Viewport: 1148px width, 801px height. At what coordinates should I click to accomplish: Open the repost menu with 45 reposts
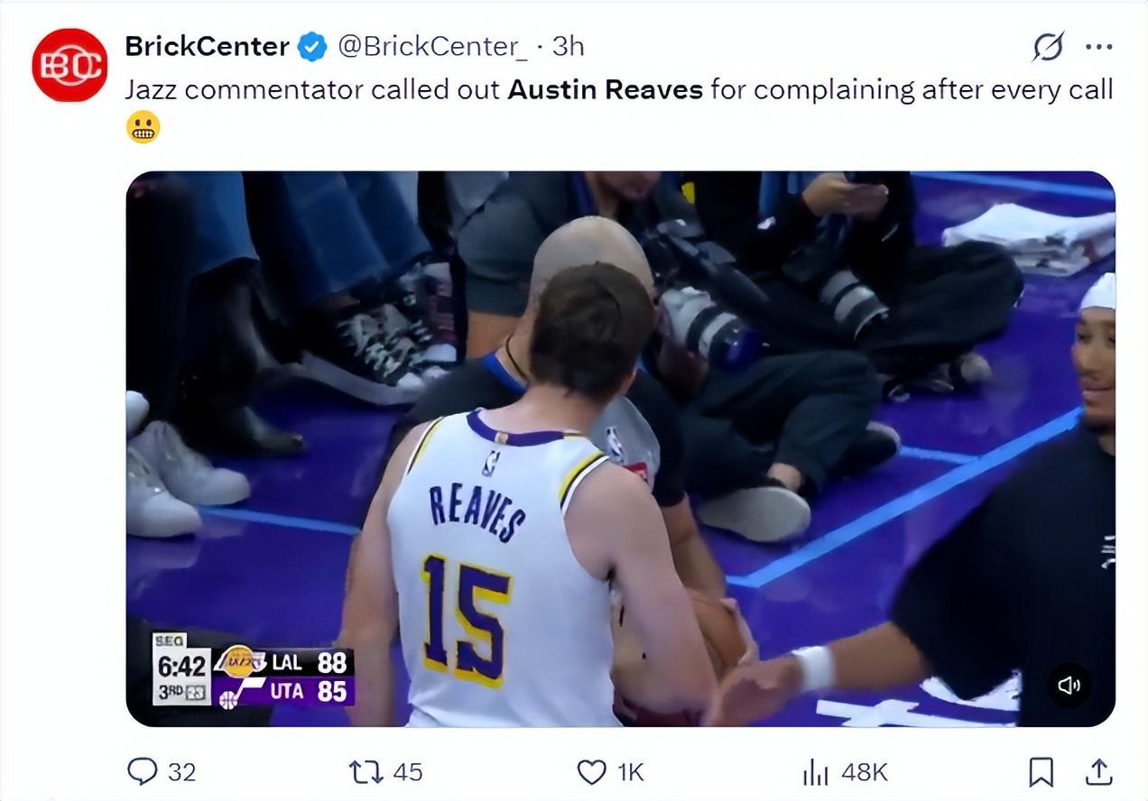coord(366,772)
